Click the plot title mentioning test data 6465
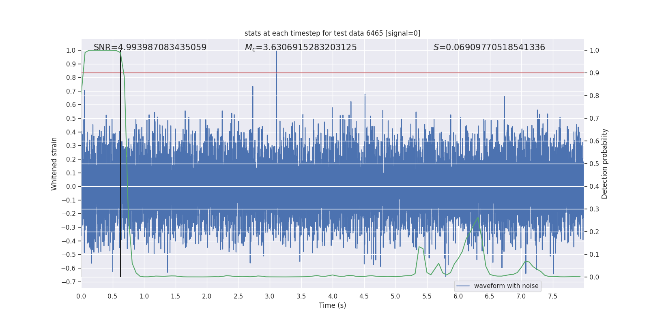 point(333,33)
